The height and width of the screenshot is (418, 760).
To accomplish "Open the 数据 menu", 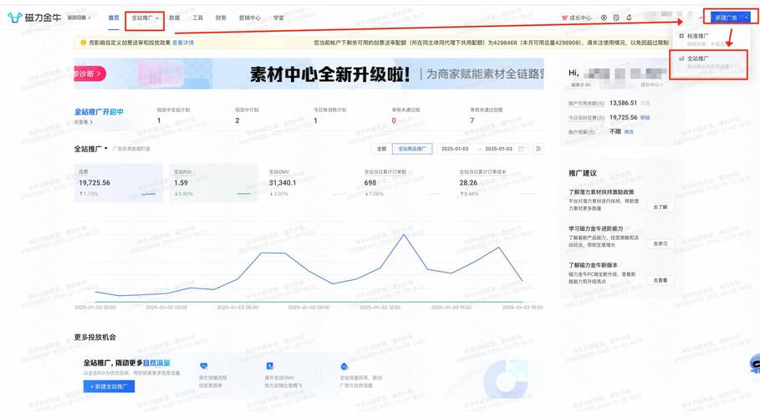I will coord(174,18).
